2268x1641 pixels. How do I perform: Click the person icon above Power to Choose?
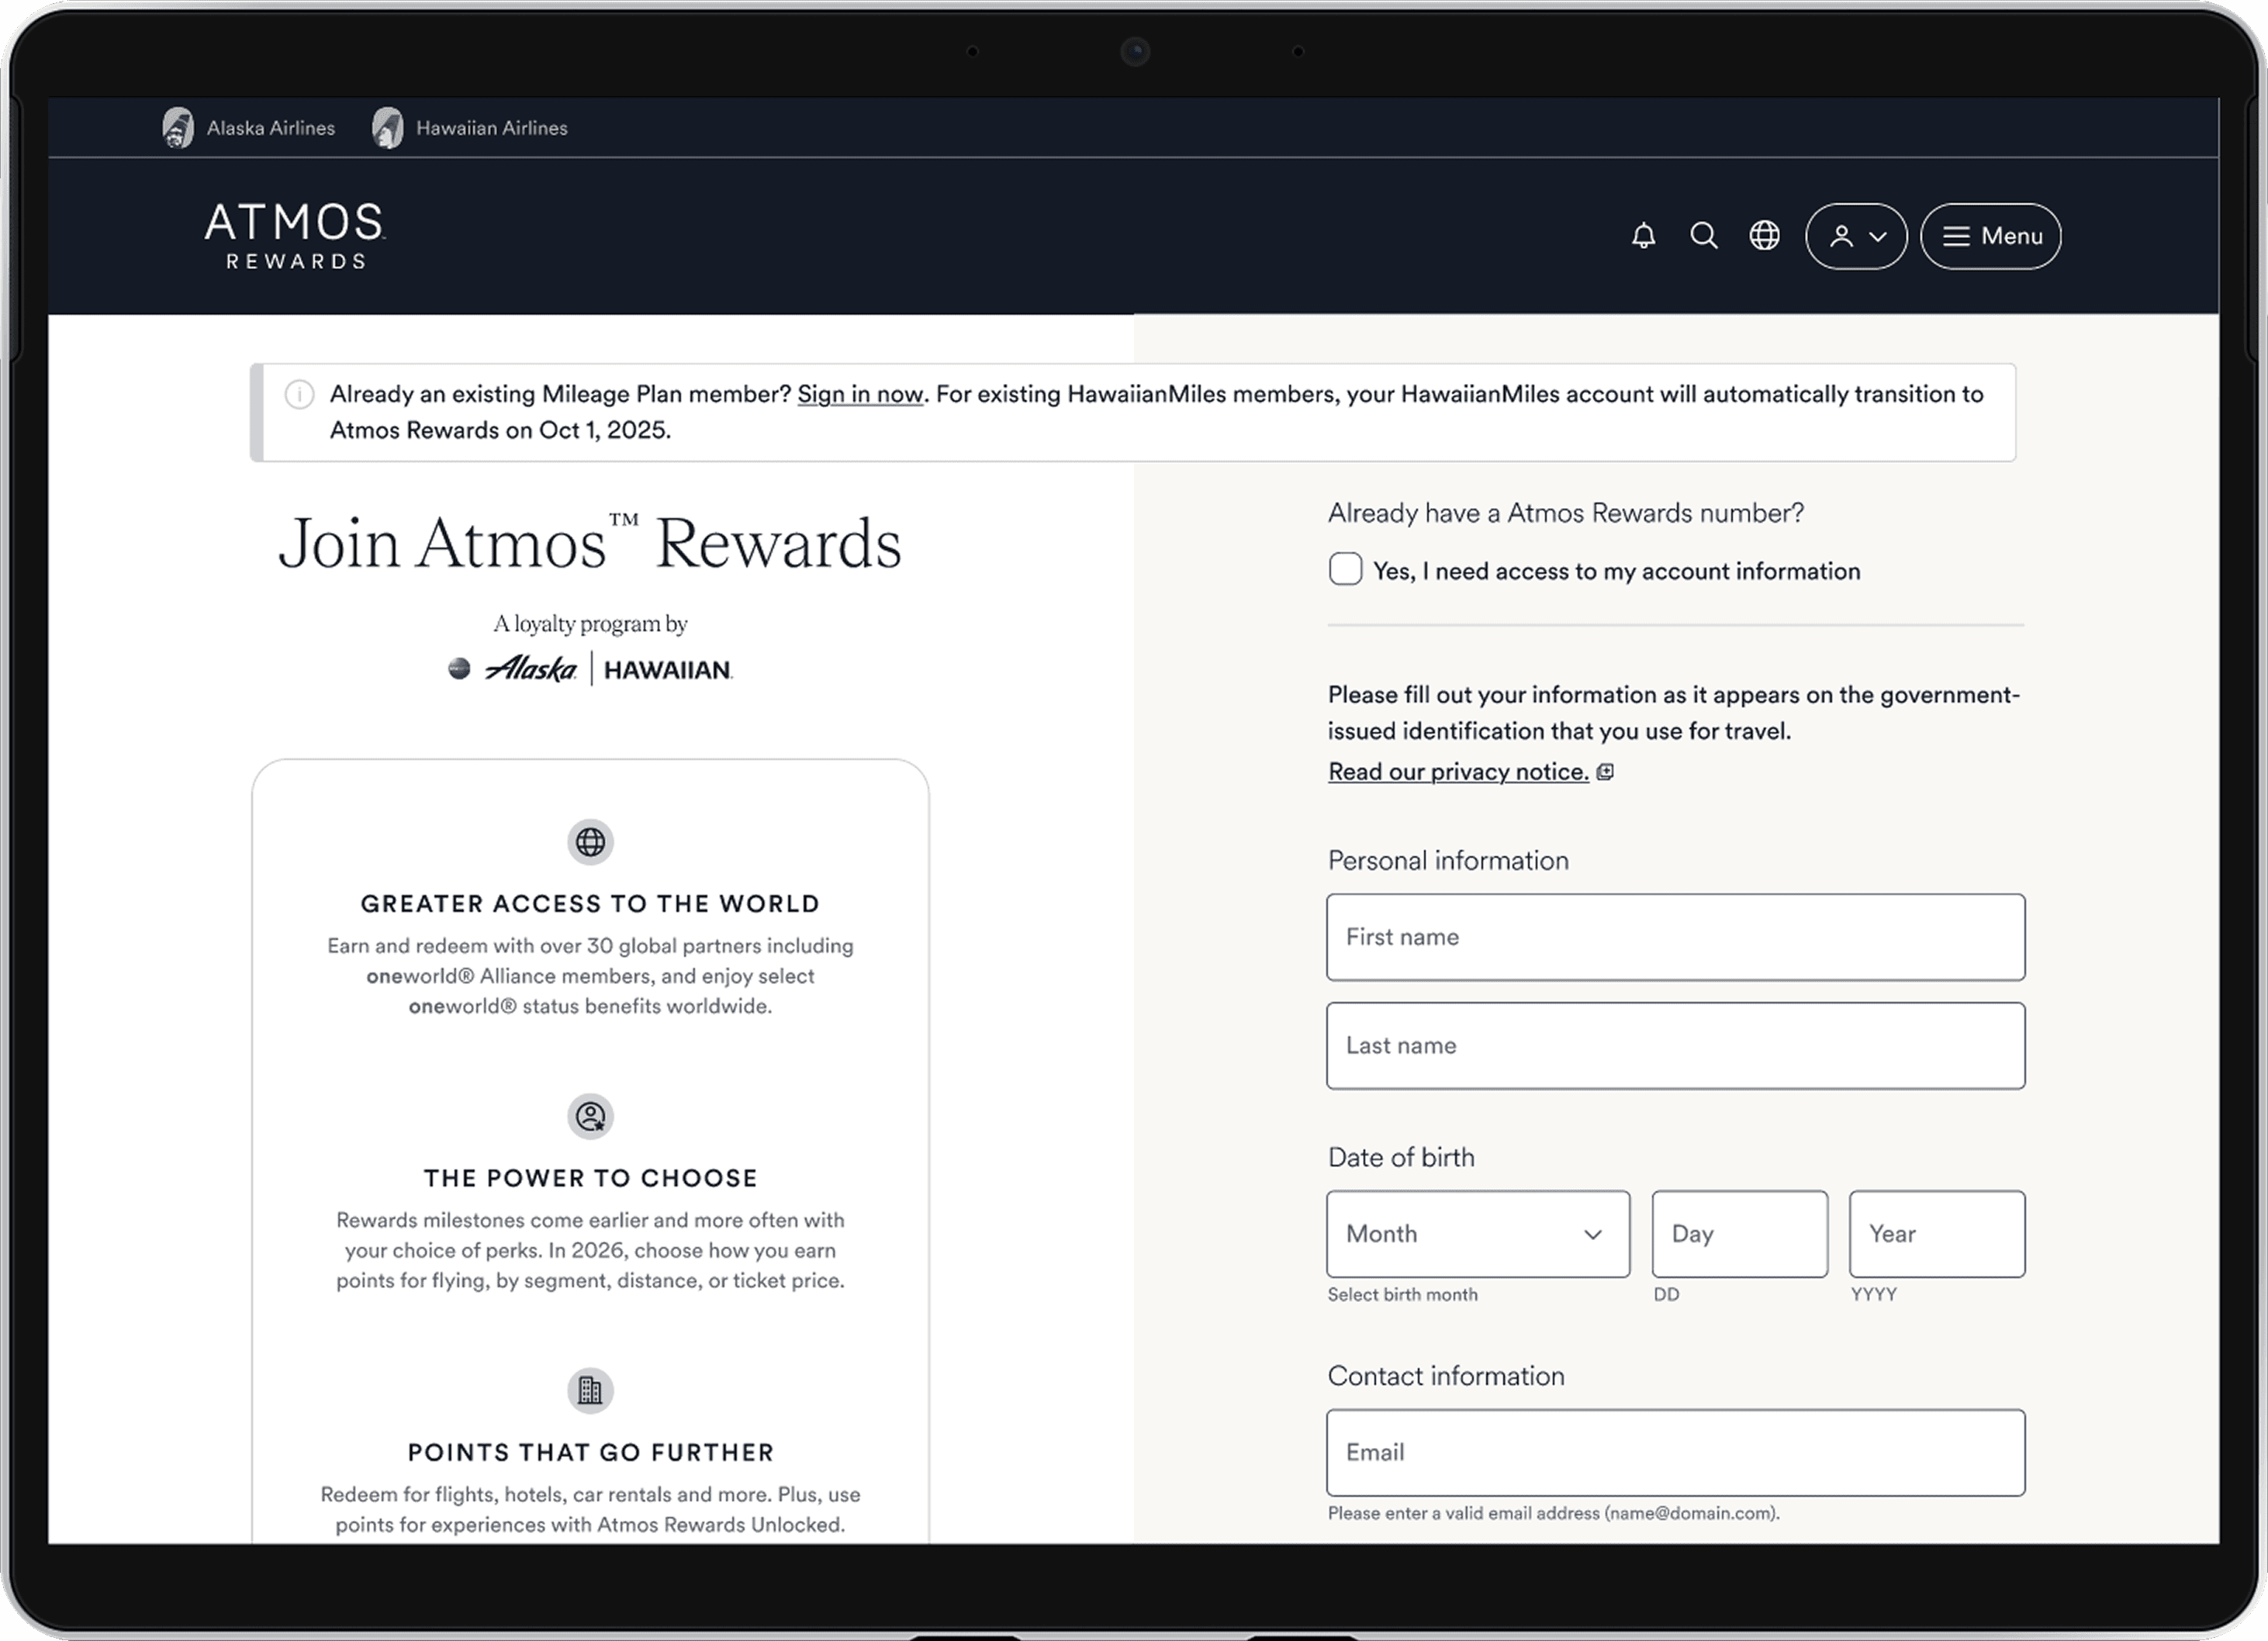click(x=590, y=1116)
